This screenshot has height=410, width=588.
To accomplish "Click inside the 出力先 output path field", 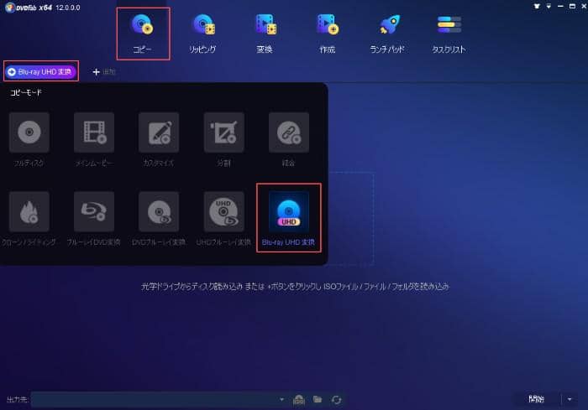I will tap(155, 399).
